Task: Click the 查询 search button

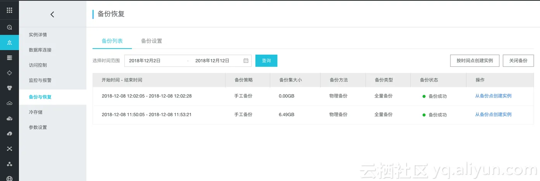Action: pyautogui.click(x=266, y=61)
